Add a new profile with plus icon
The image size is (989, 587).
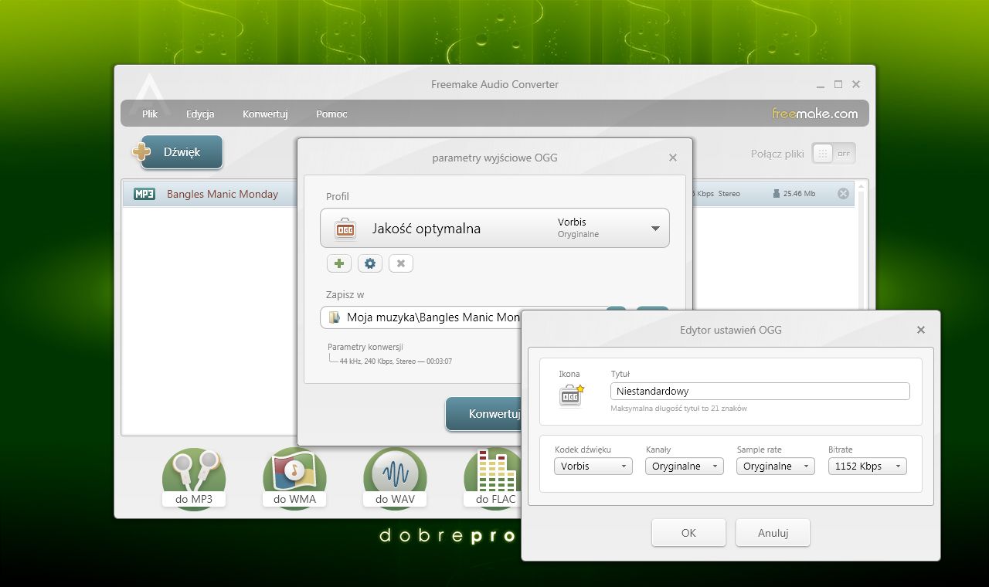(x=338, y=263)
